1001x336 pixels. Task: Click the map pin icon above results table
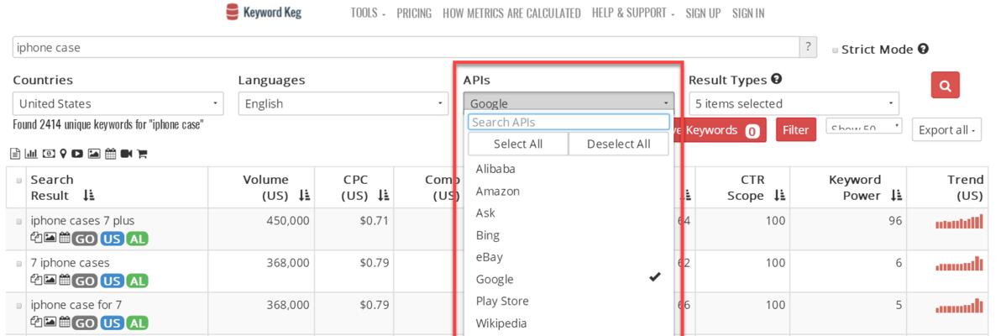coord(63,154)
